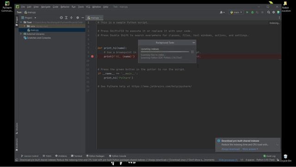This screenshot has height=167, width=296.
Task: Open the Navigate menu
Action: click(46, 7)
